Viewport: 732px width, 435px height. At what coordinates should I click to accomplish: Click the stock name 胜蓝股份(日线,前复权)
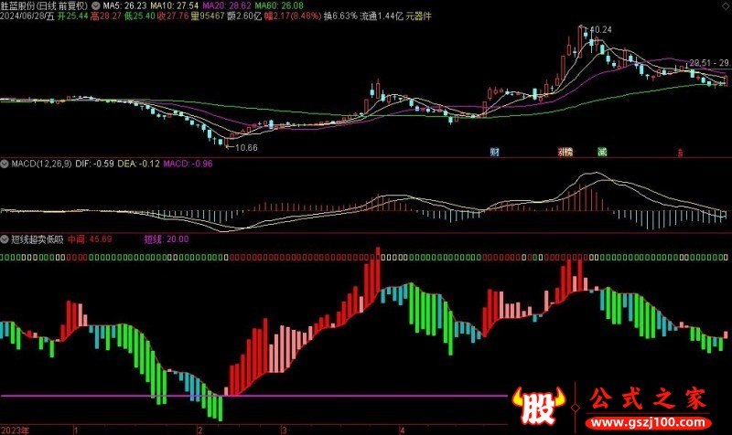[x=44, y=5]
